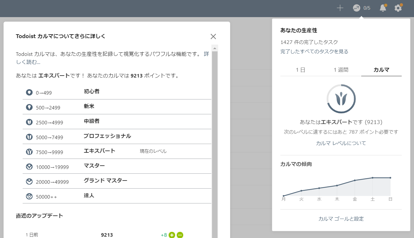Click the マスター level name
The image size is (414, 238).
(x=94, y=166)
